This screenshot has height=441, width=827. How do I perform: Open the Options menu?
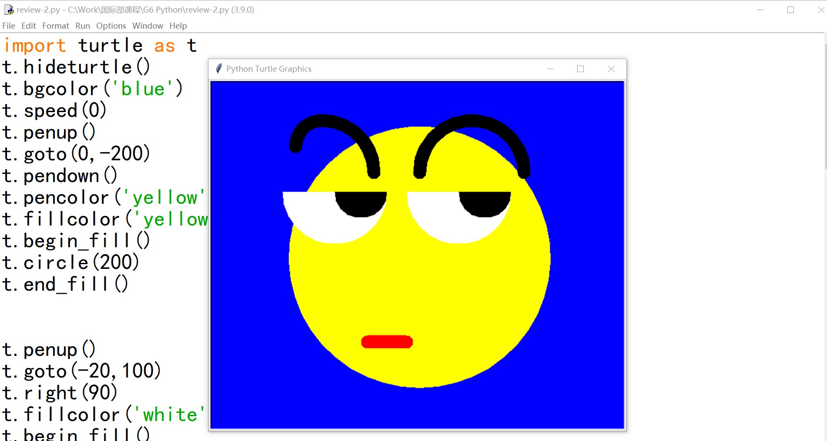tap(111, 26)
